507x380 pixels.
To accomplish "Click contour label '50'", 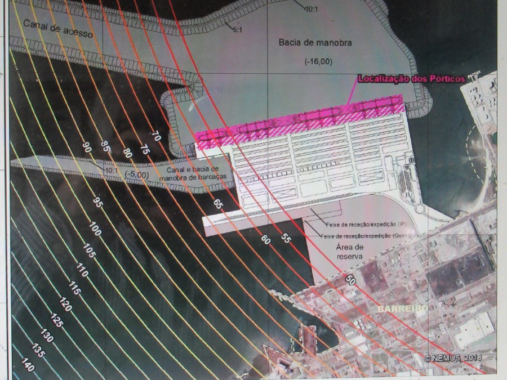I will point(350,279).
